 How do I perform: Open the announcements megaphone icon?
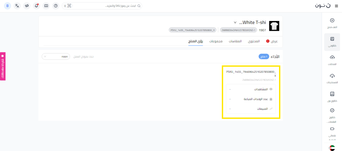(x=27, y=6)
